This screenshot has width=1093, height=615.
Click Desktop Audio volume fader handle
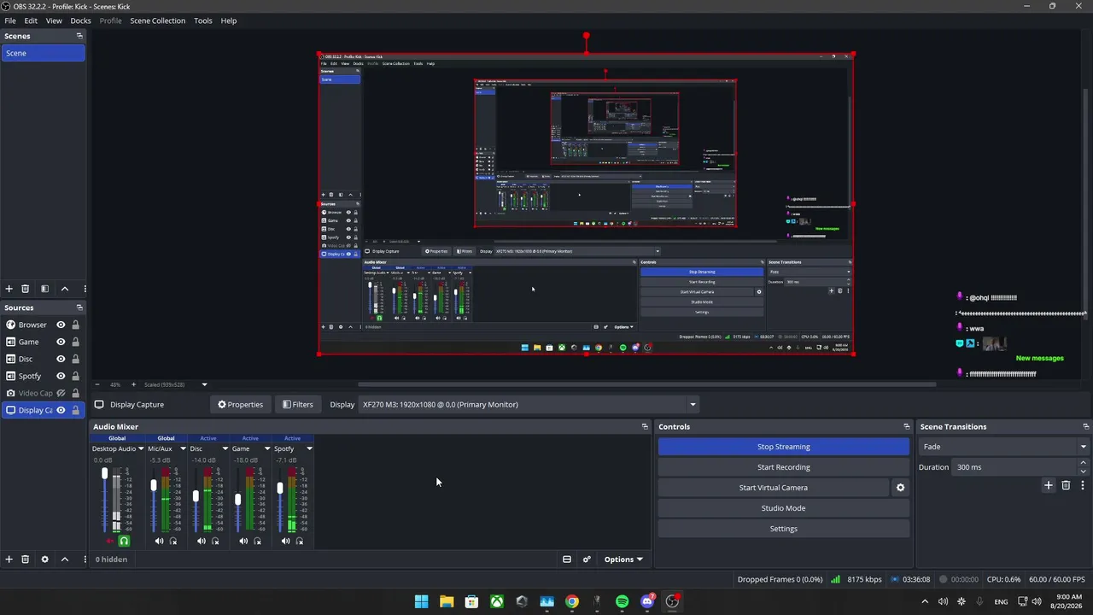pos(105,473)
